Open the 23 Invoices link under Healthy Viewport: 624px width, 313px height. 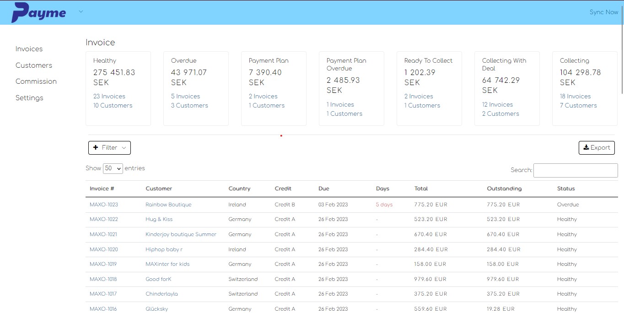[x=109, y=97]
